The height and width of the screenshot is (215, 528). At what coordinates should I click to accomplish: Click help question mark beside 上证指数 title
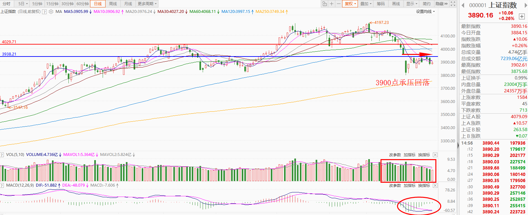pos(45,12)
